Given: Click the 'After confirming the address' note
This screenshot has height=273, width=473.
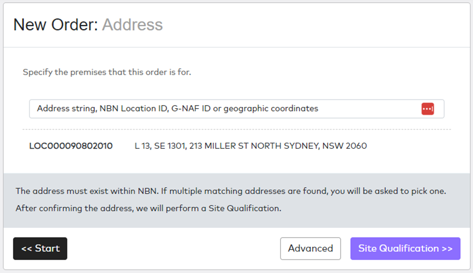Looking at the screenshot, I should click(x=148, y=209).
